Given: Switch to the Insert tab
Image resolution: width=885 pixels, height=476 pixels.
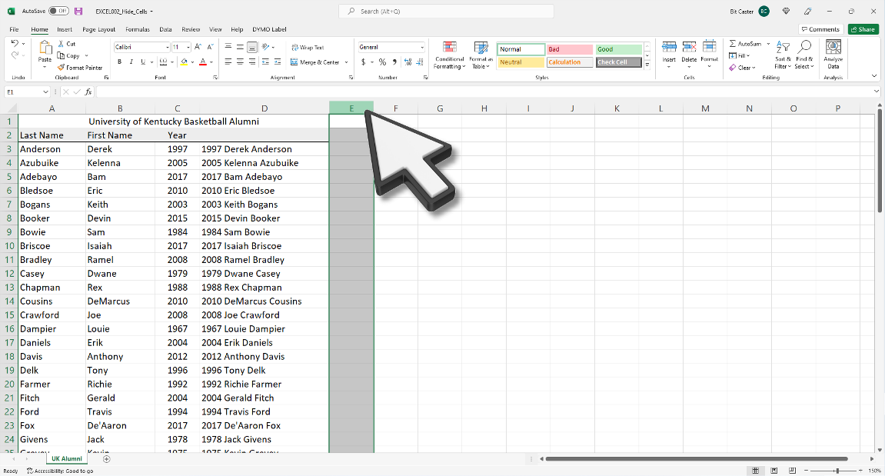Looking at the screenshot, I should 65,29.
